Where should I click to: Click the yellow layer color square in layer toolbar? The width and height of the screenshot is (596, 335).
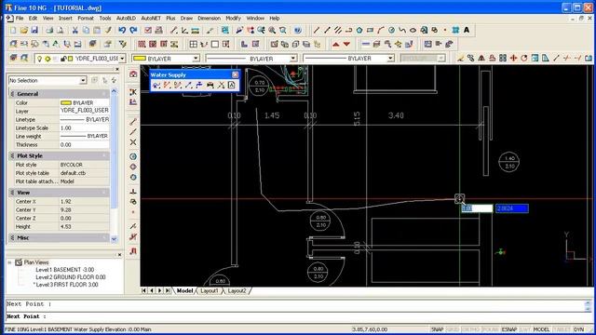click(71, 59)
